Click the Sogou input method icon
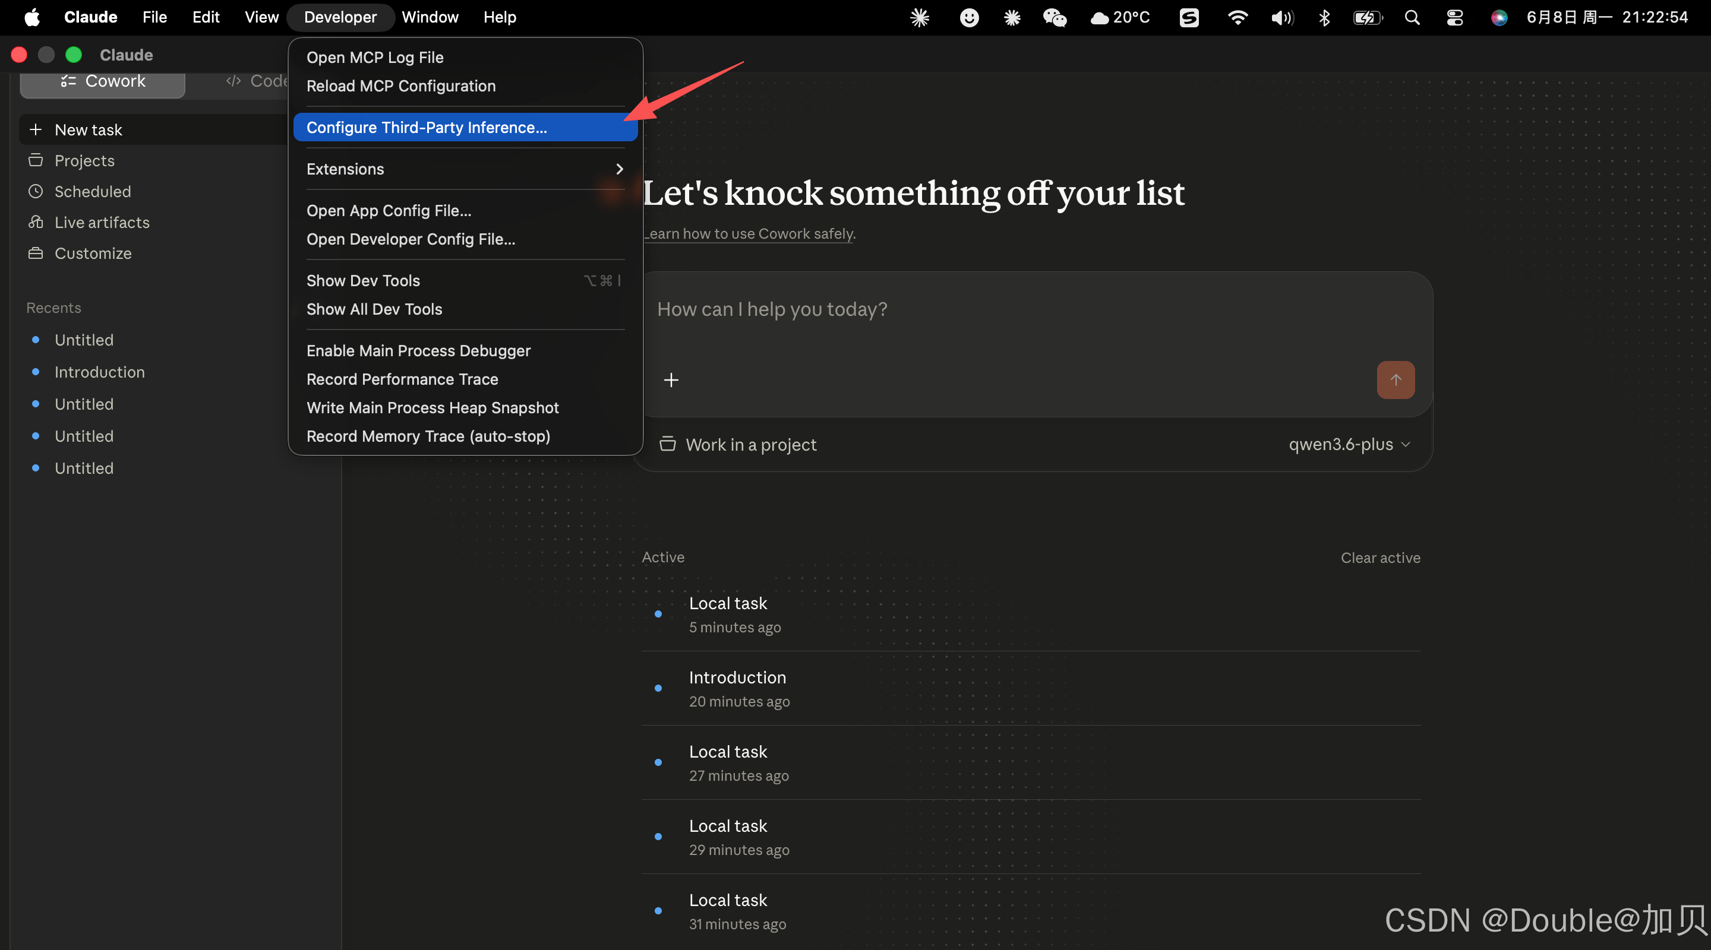This screenshot has height=950, width=1711. 1189,17
